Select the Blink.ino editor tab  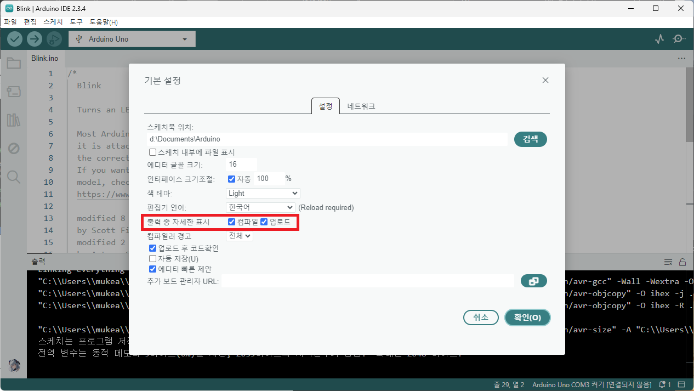tap(45, 58)
